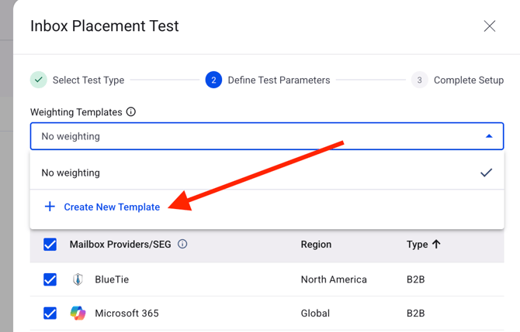520x332 pixels.
Task: Click the Microsoft 365 logo icon
Action: 78,313
